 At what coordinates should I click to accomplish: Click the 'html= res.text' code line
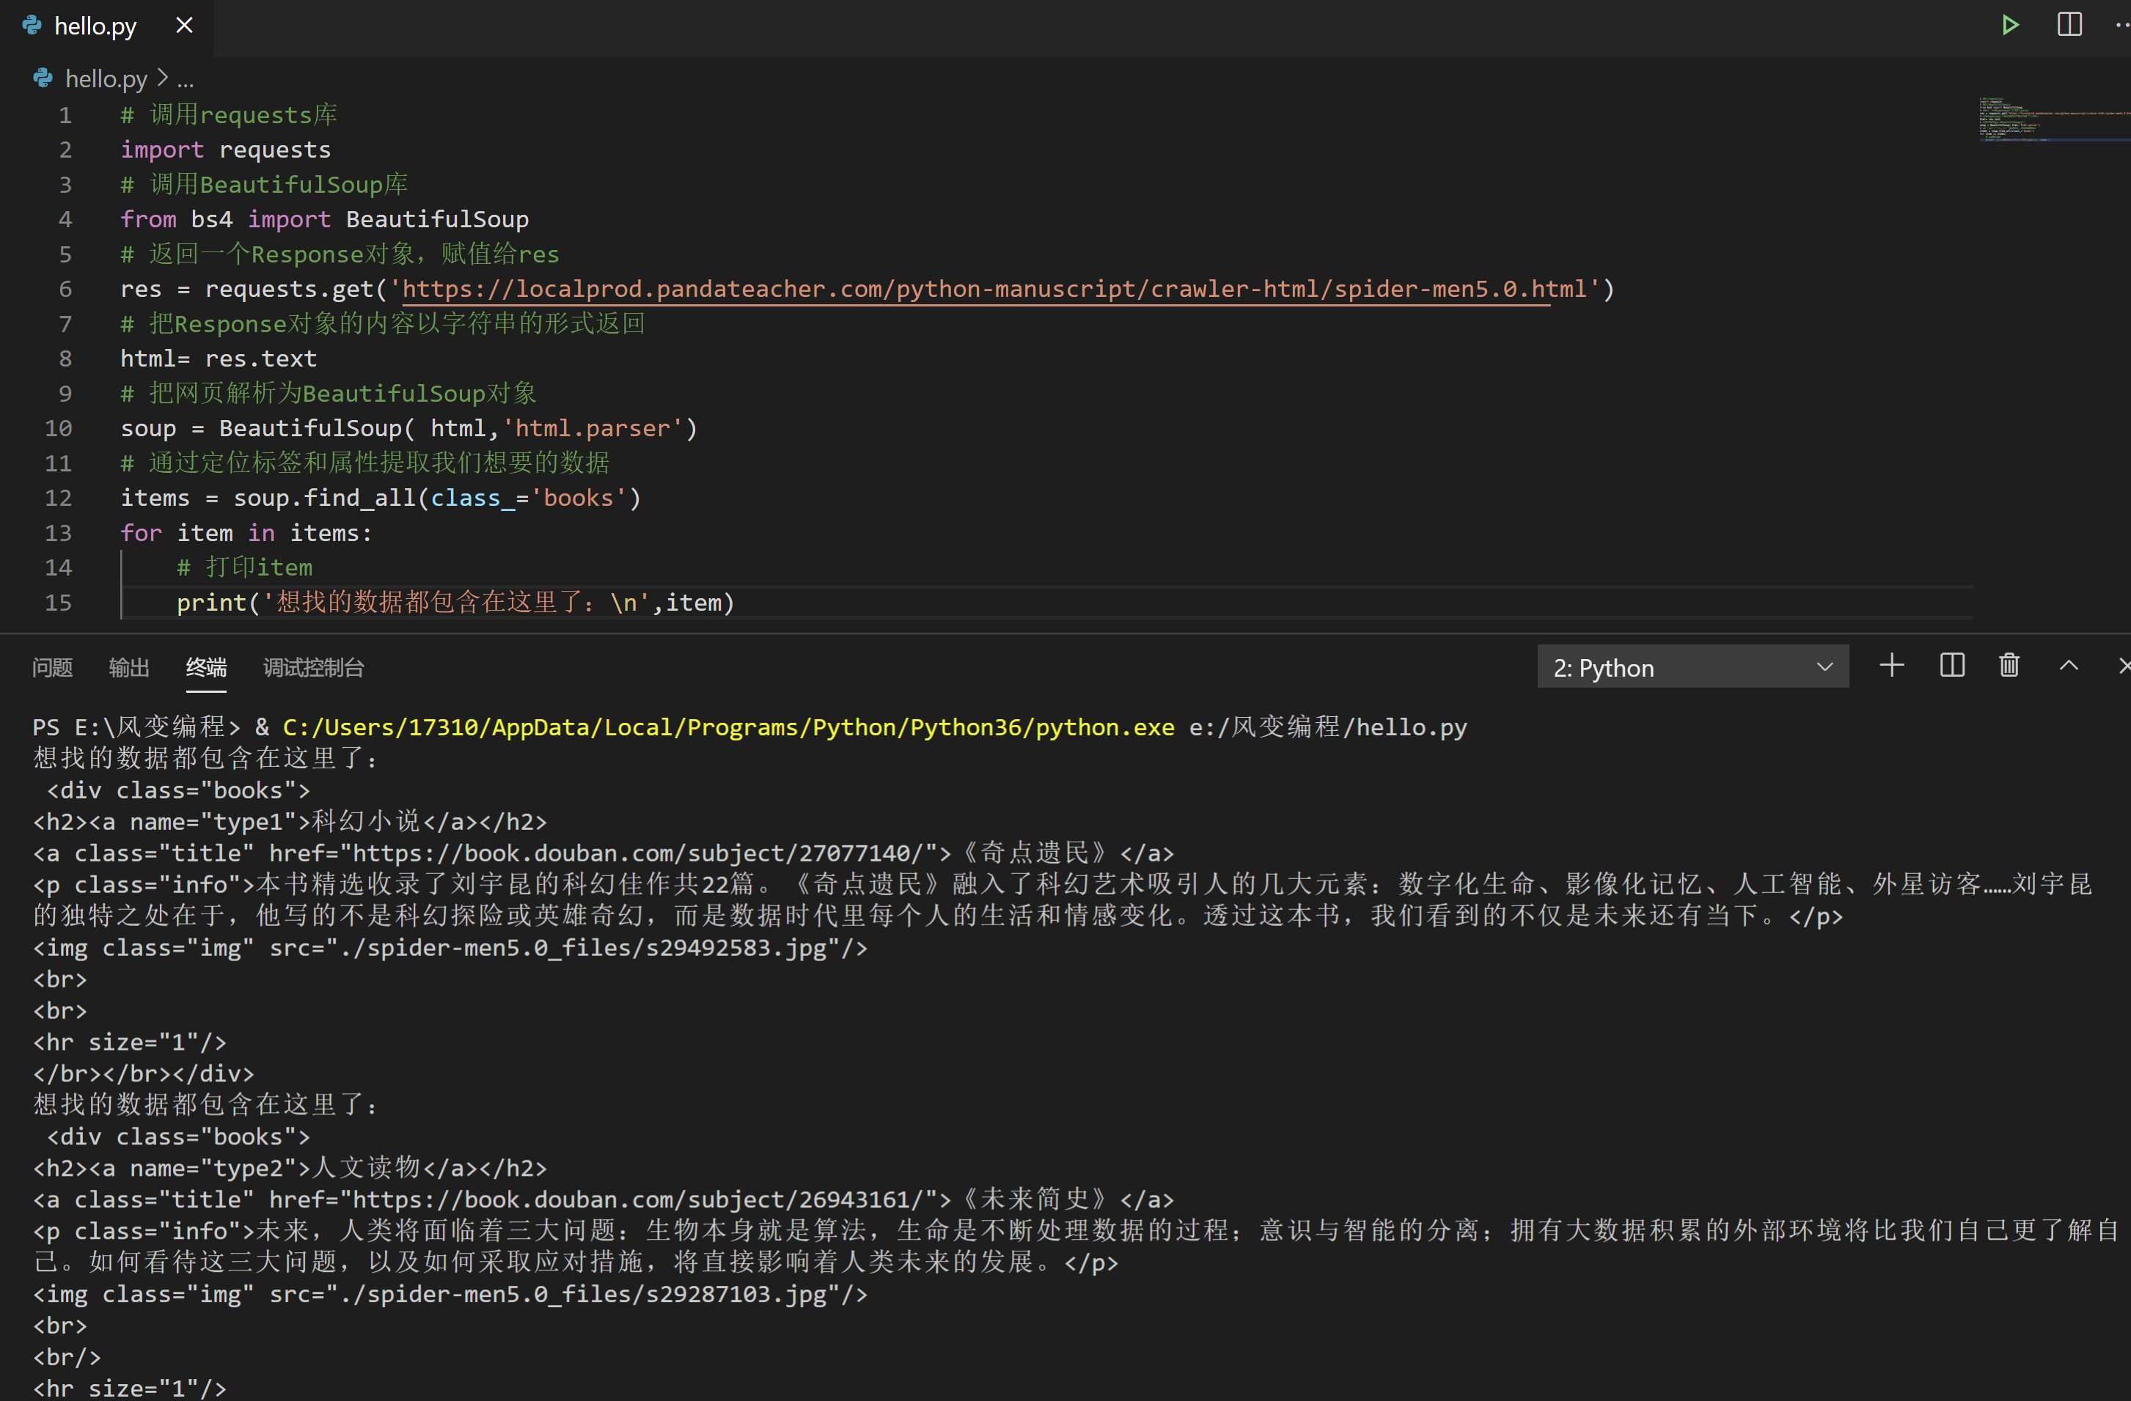point(219,359)
